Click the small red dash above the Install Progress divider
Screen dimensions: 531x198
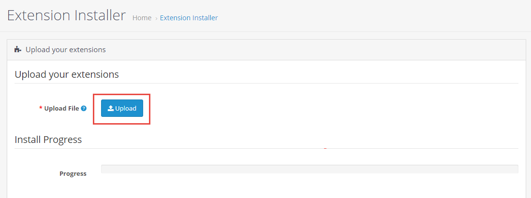click(325, 148)
